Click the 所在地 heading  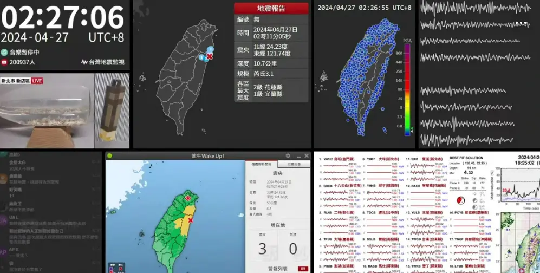coord(277,225)
